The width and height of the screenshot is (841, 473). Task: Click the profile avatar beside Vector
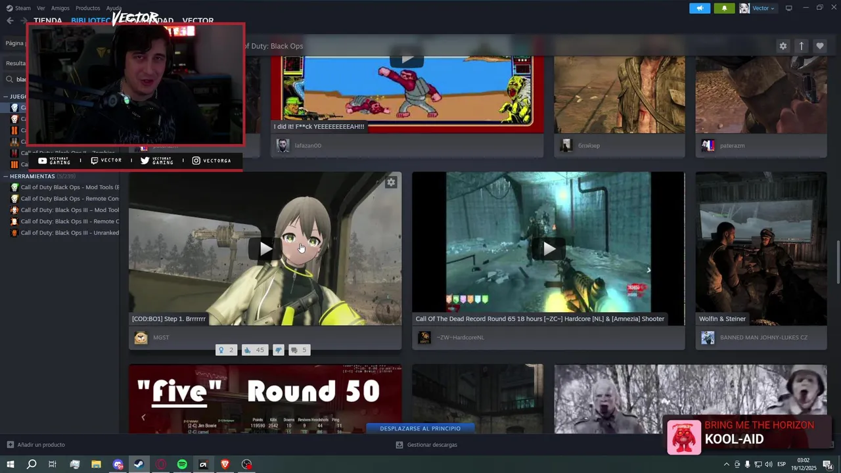point(744,8)
